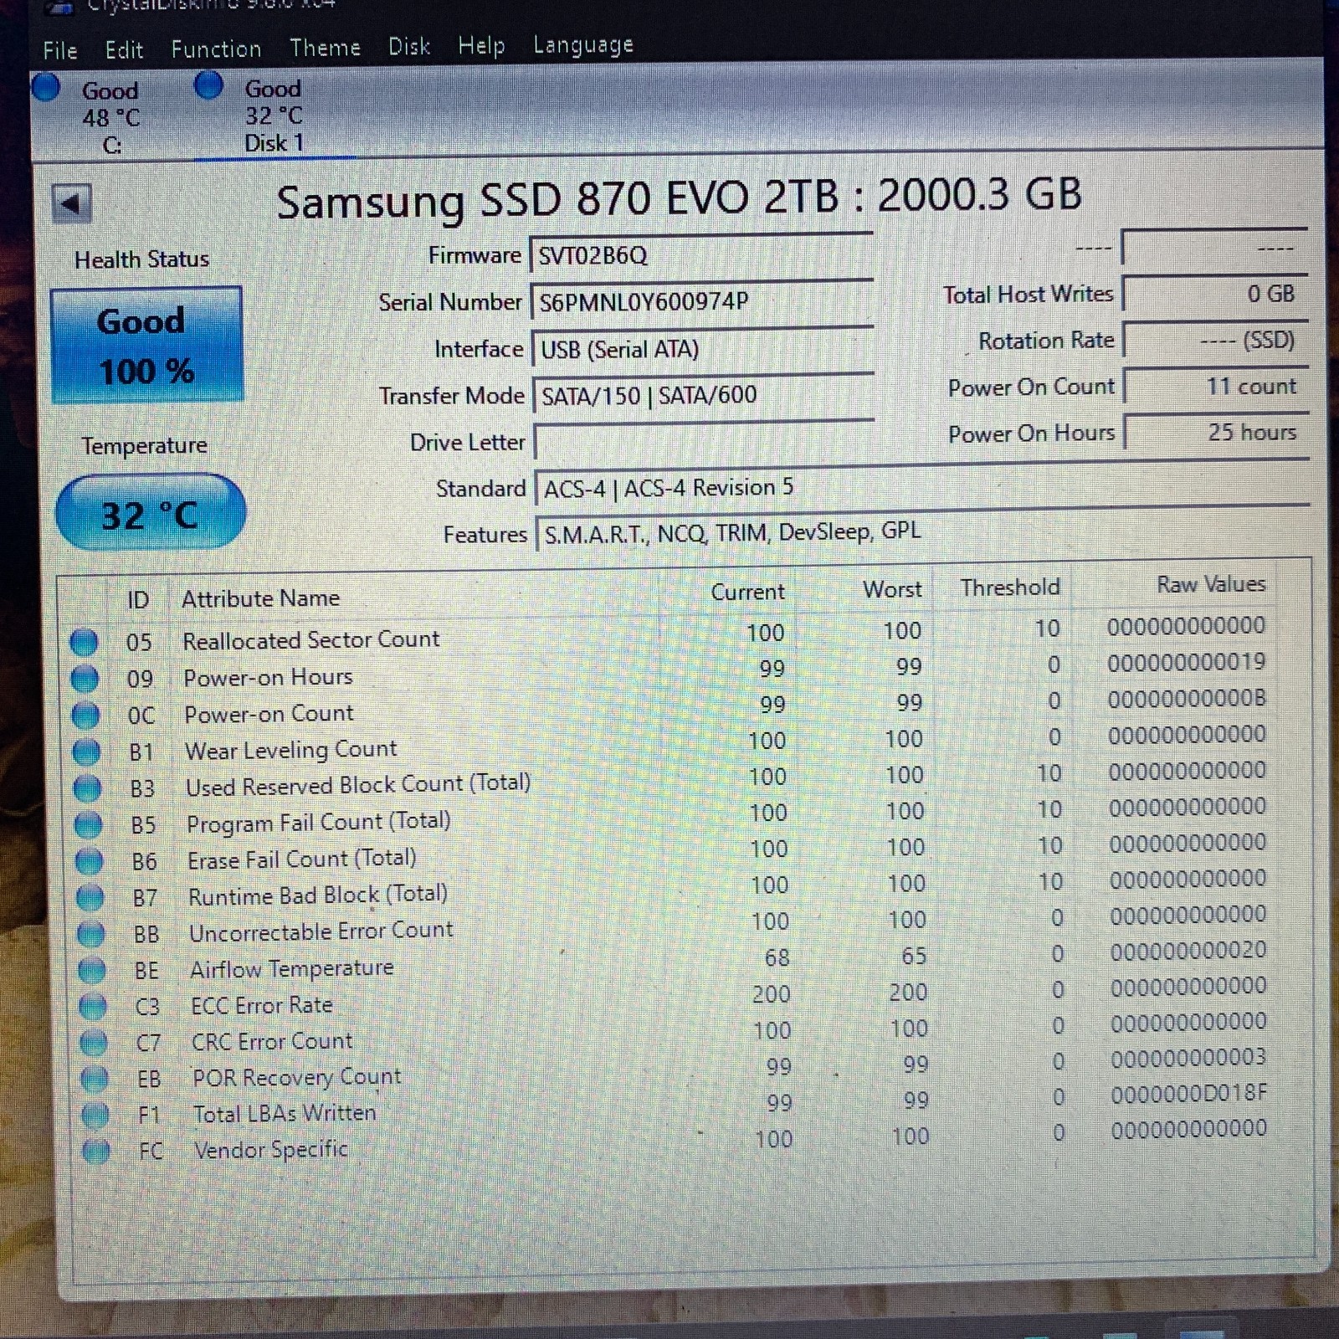
Task: Click status icon for Power-on Hours row
Action: (85, 679)
